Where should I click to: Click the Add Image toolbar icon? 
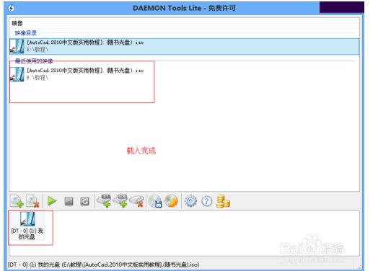tap(17, 201)
